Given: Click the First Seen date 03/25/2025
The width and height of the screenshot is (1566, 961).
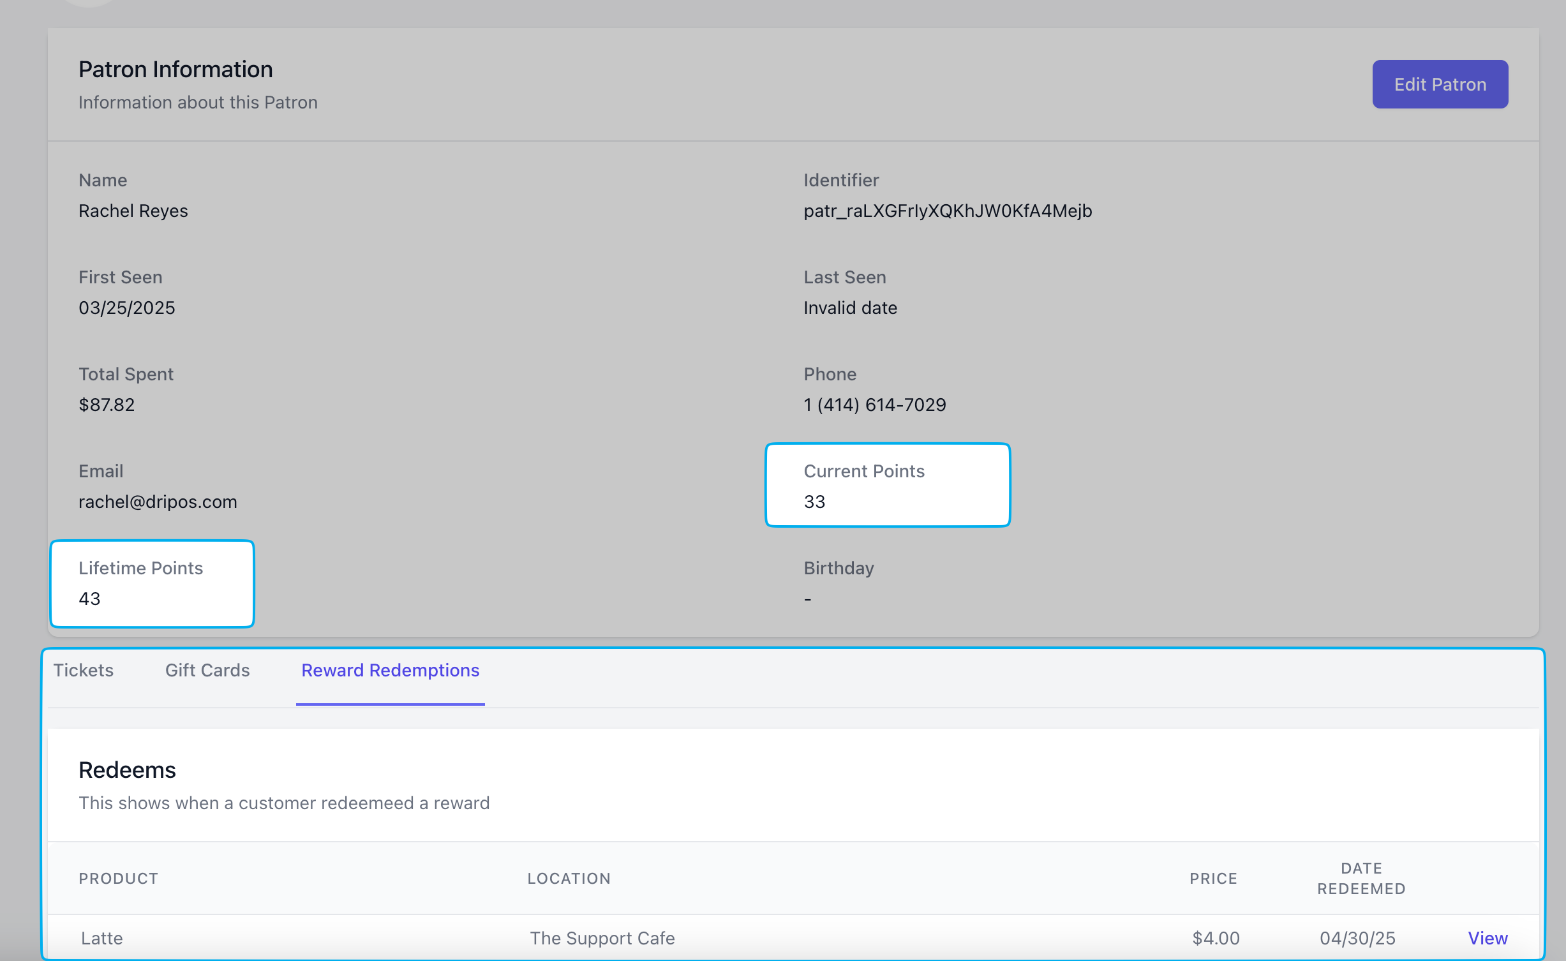Looking at the screenshot, I should click(x=126, y=308).
